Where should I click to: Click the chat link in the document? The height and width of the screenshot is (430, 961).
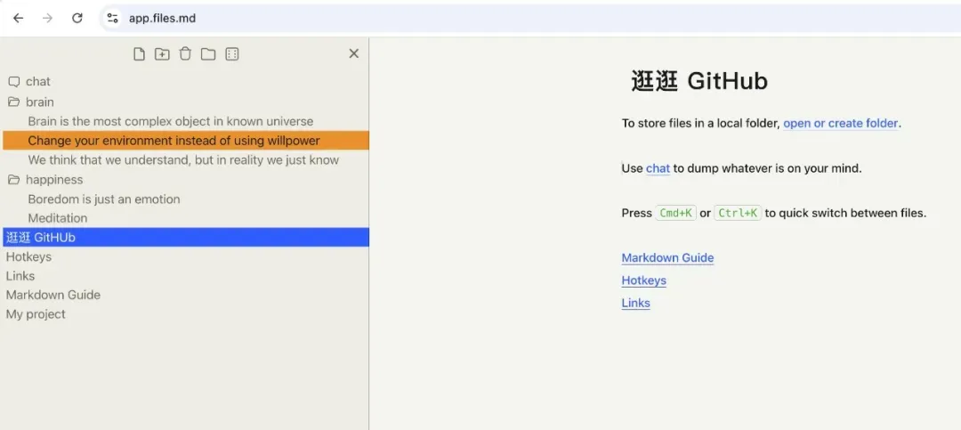[658, 168]
